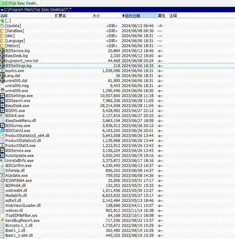Sort files by 名称 column header
The image size is (235, 239).
pos(27,16)
